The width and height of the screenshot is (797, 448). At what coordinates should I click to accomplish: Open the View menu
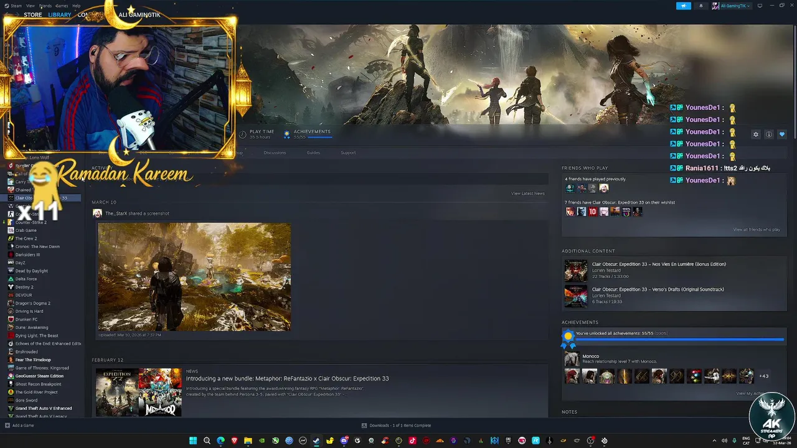[x=30, y=6]
